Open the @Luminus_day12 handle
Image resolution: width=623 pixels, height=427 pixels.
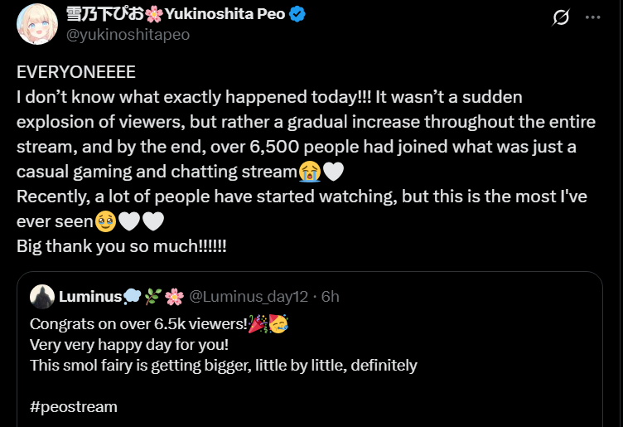(x=249, y=297)
